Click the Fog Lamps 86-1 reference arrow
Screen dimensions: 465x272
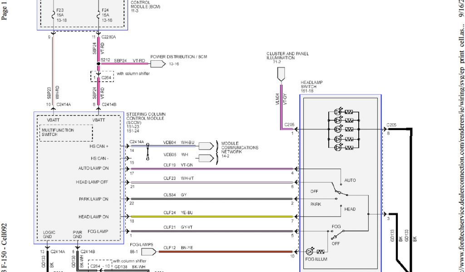click(151, 251)
